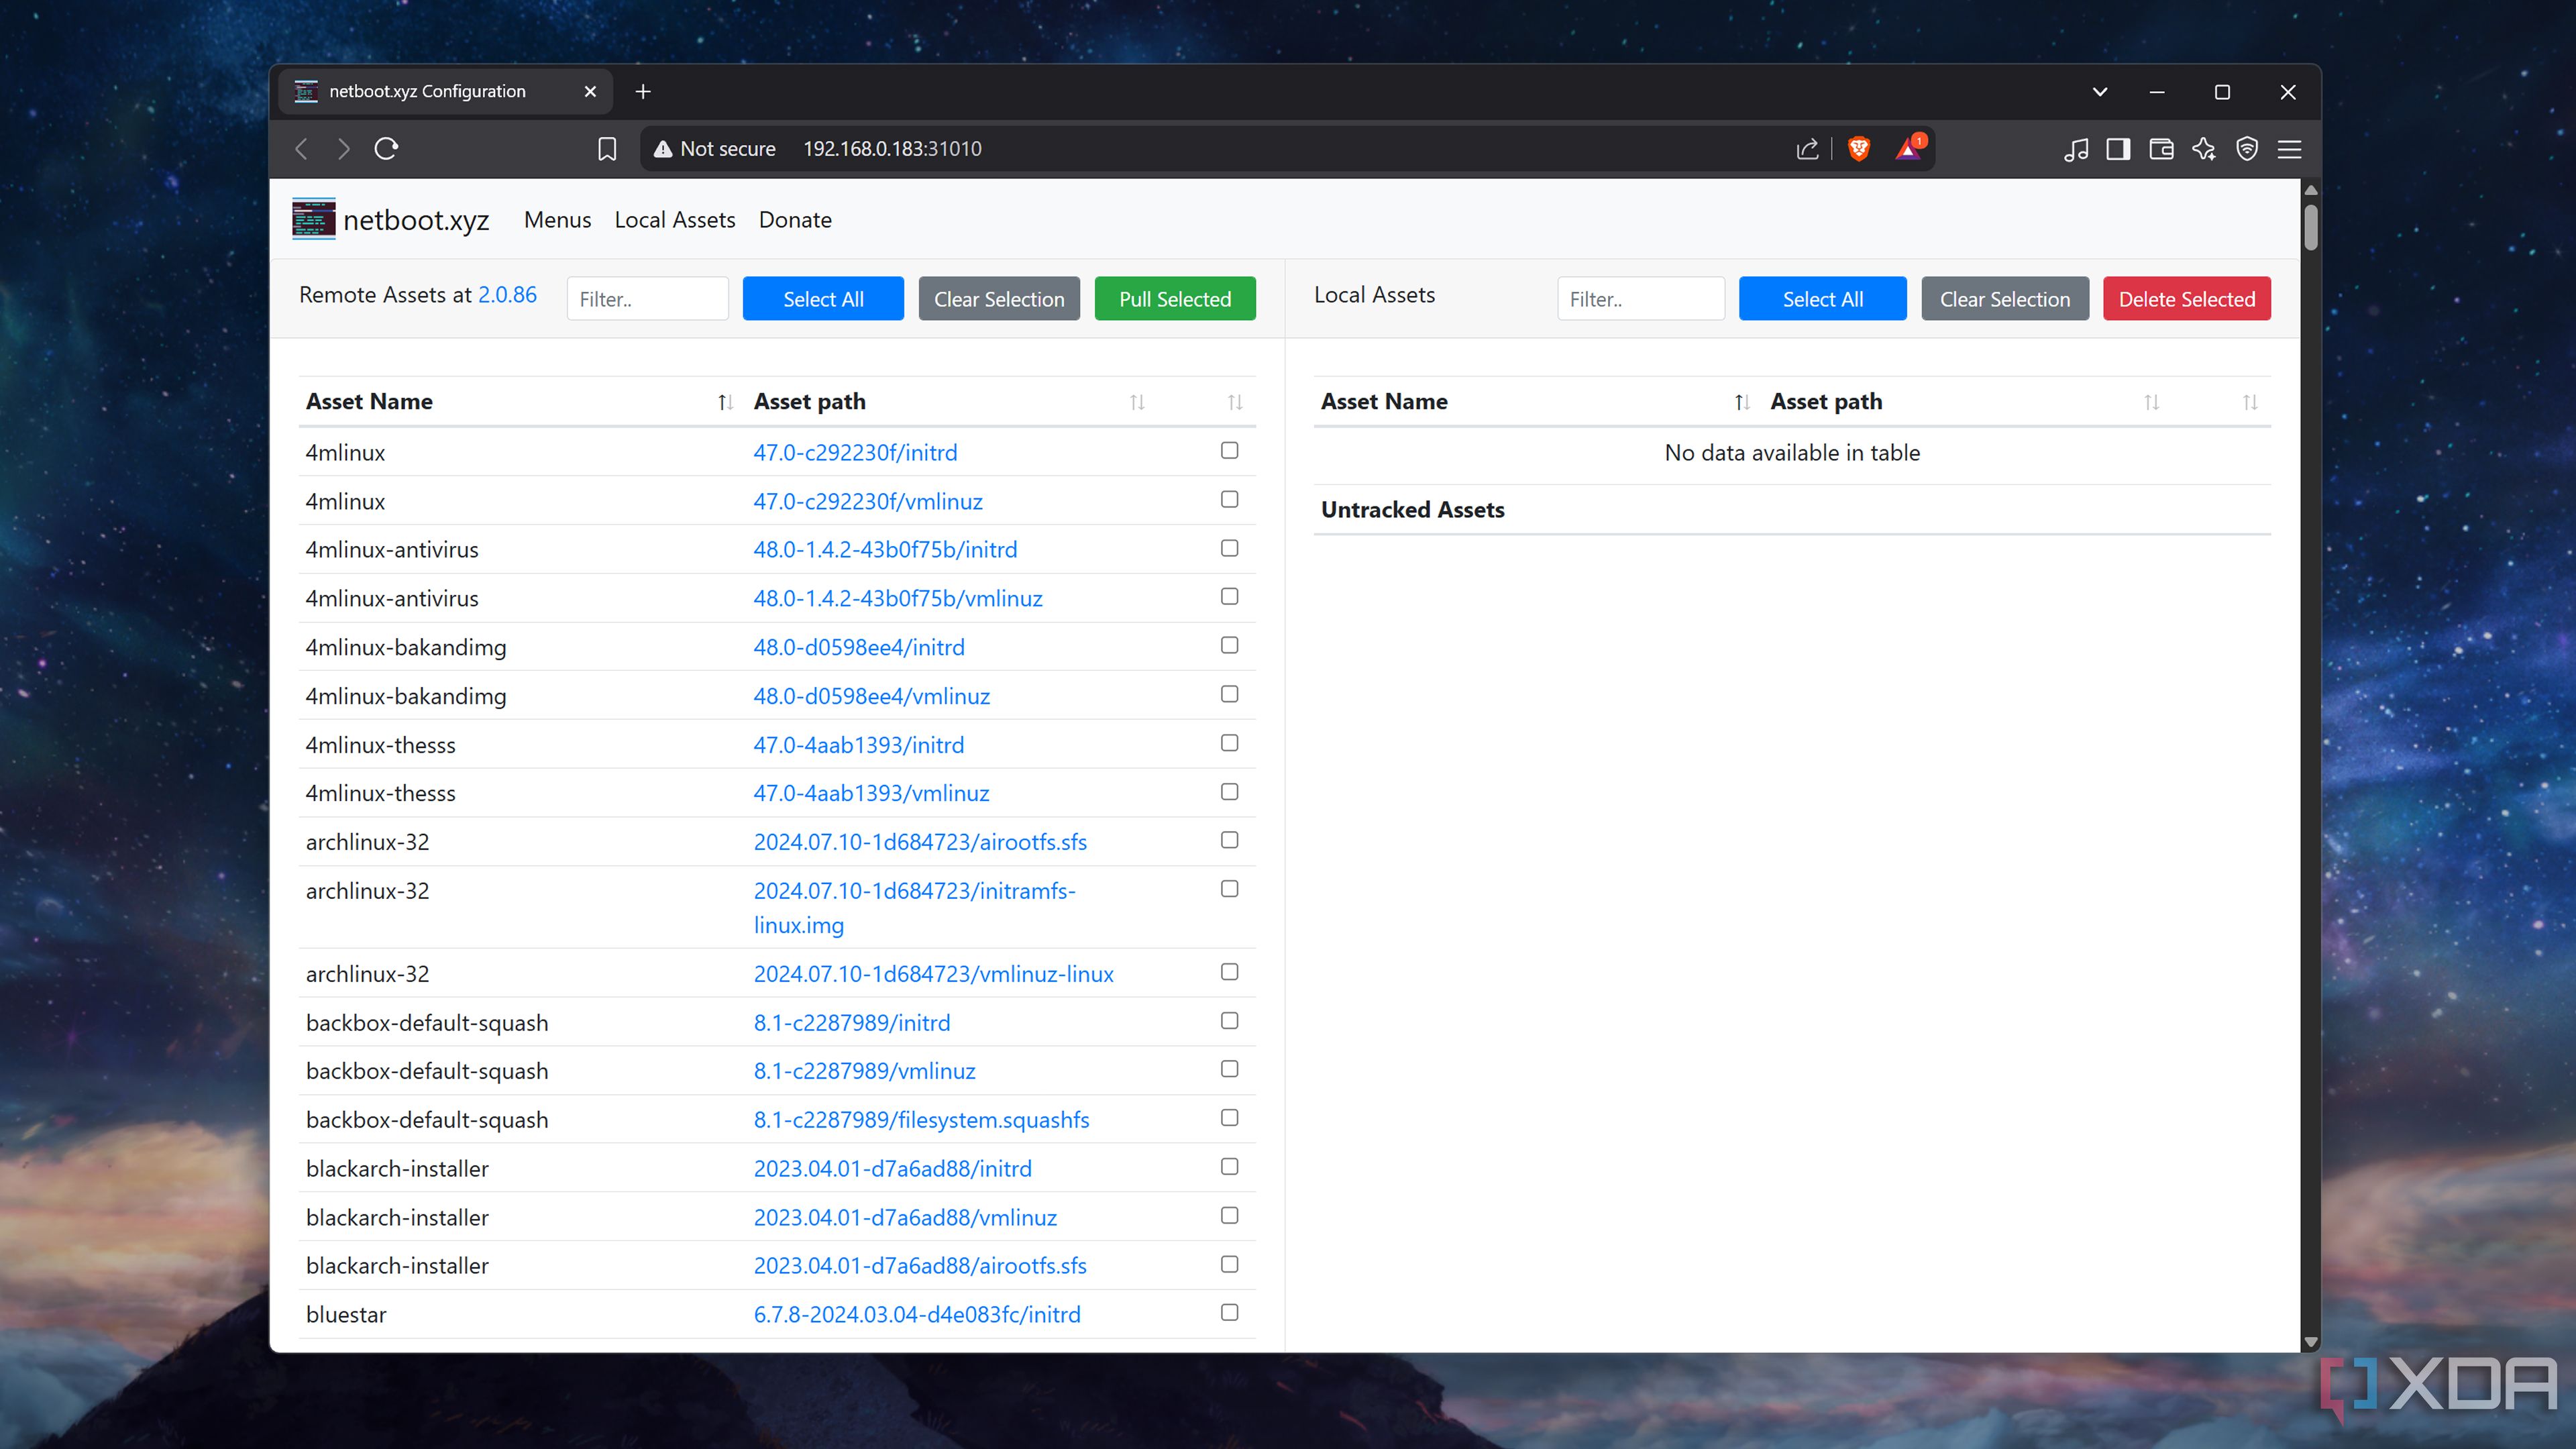
Task: Open the Donate navigation item
Action: pos(795,220)
